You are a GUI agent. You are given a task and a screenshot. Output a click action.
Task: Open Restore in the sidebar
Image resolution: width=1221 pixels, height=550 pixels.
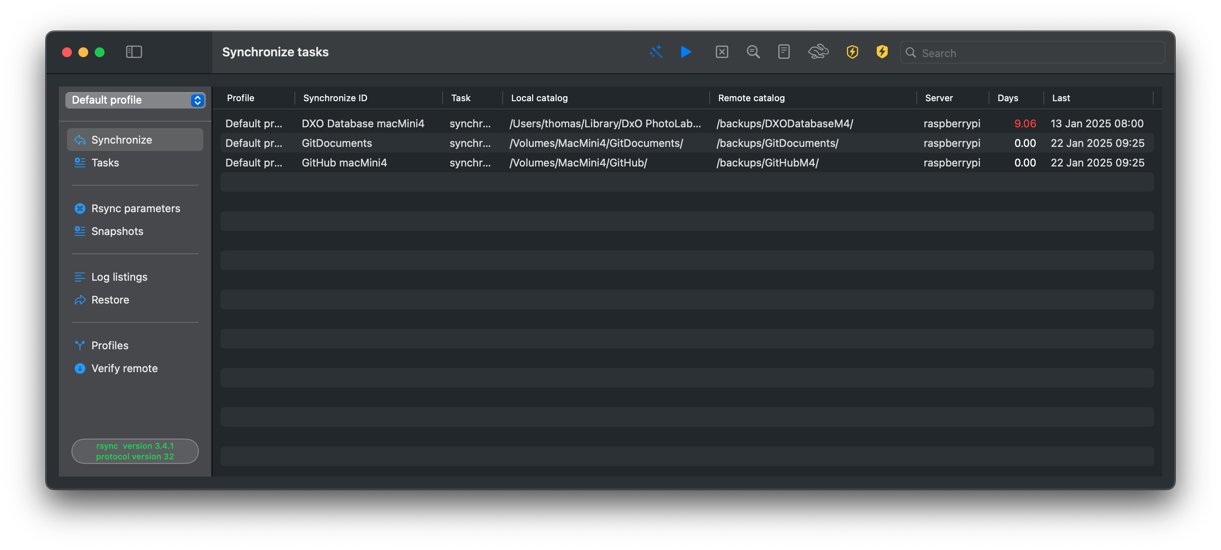point(135,300)
